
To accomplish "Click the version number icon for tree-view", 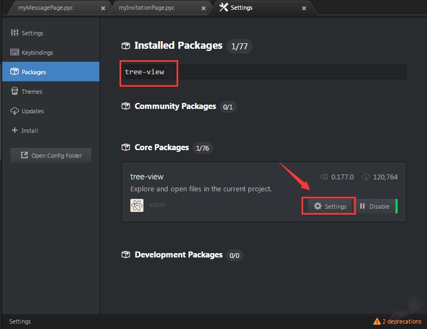I will [x=324, y=177].
